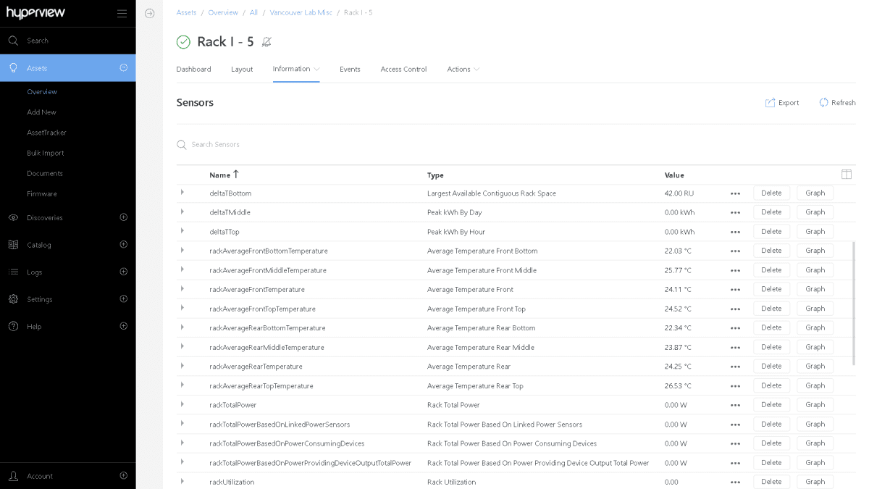Refresh the sensors table
This screenshot has width=869, height=489.
(836, 102)
